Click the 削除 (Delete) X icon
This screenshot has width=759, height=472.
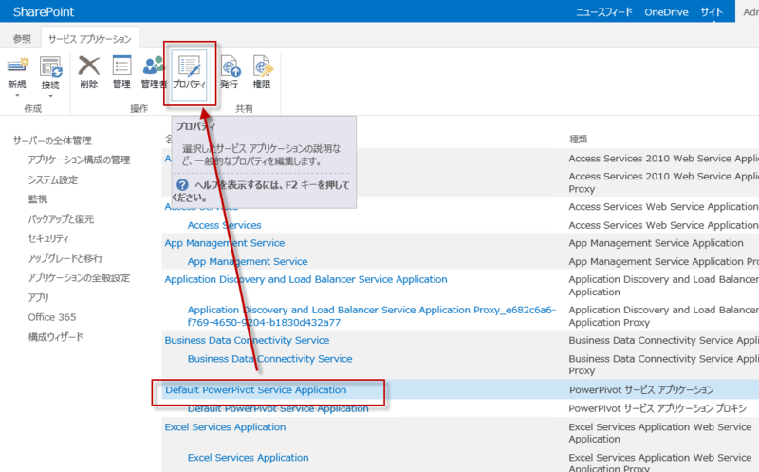click(89, 66)
